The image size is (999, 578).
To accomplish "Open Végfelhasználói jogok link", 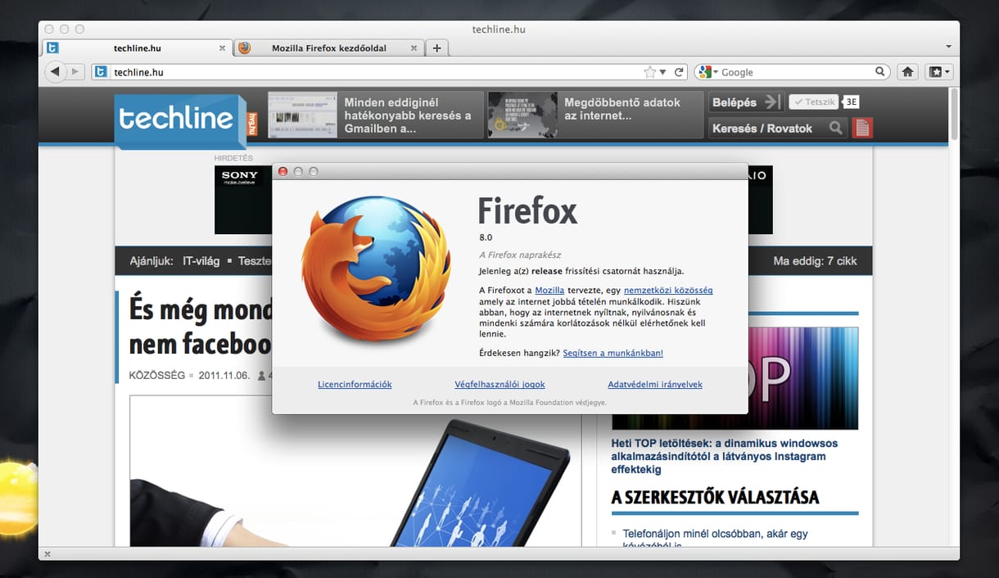I will tap(499, 384).
